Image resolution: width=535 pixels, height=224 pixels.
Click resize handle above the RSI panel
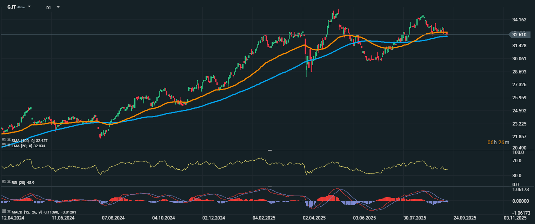click(269, 150)
